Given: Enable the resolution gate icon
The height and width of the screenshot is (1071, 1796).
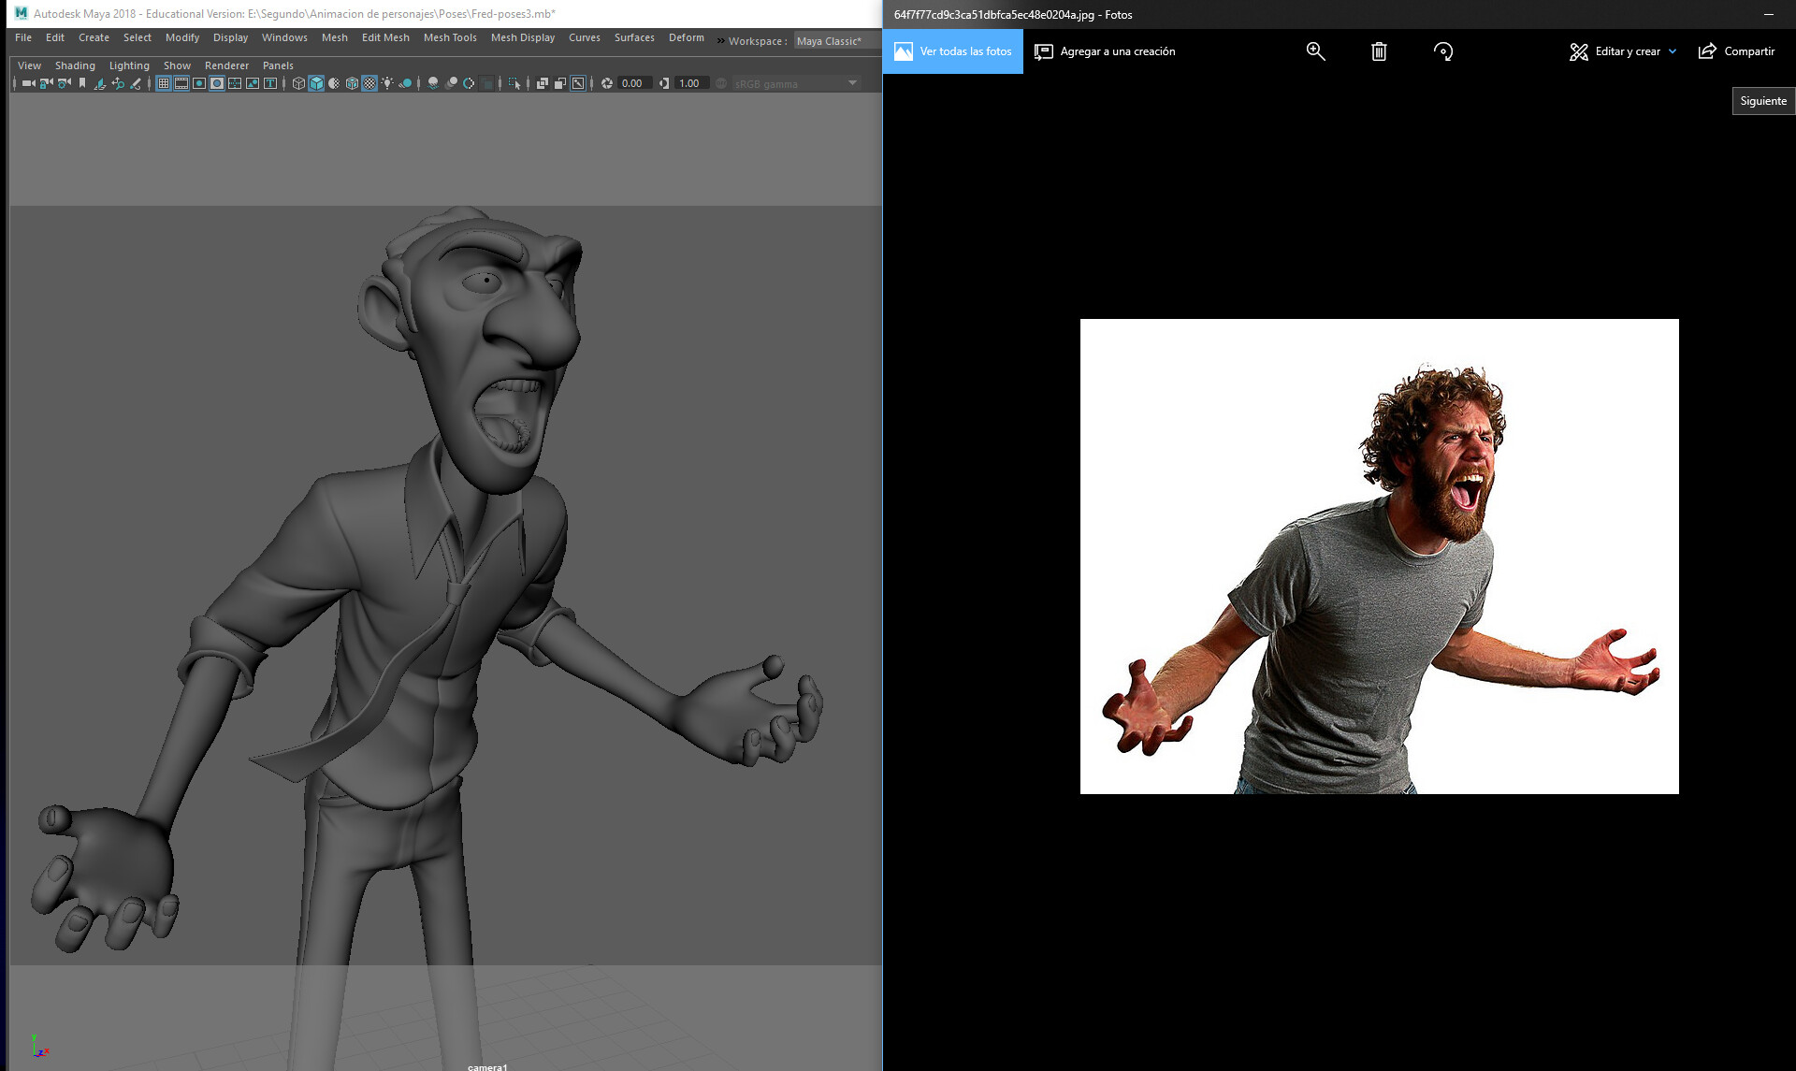Looking at the screenshot, I should [201, 83].
